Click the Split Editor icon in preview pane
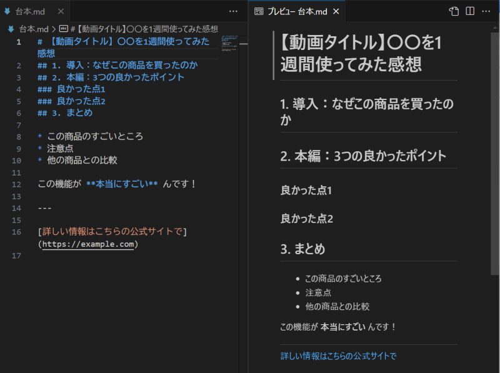Viewport: 500px width, 373px height. [x=470, y=11]
